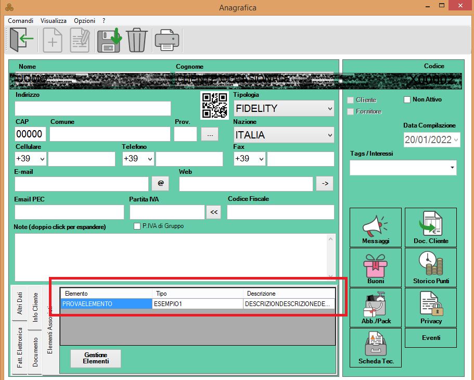Enable the Non Attivo checkbox
474x380 pixels.
coord(407,100)
